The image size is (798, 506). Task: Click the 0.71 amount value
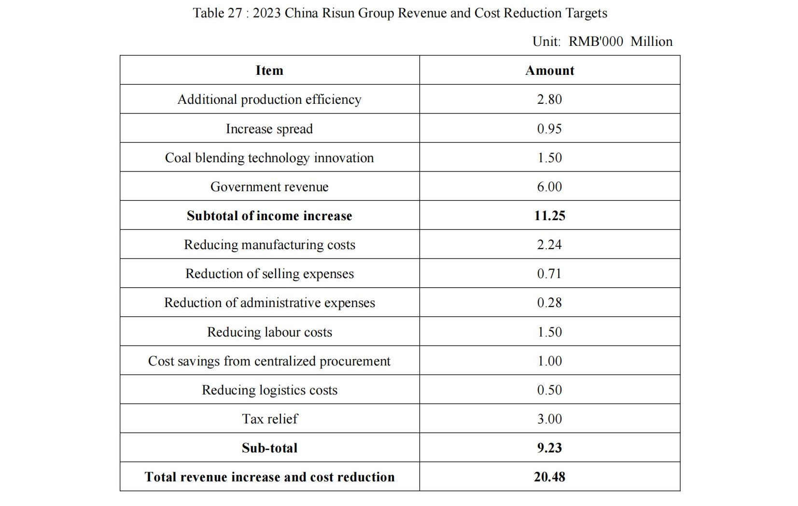(549, 274)
